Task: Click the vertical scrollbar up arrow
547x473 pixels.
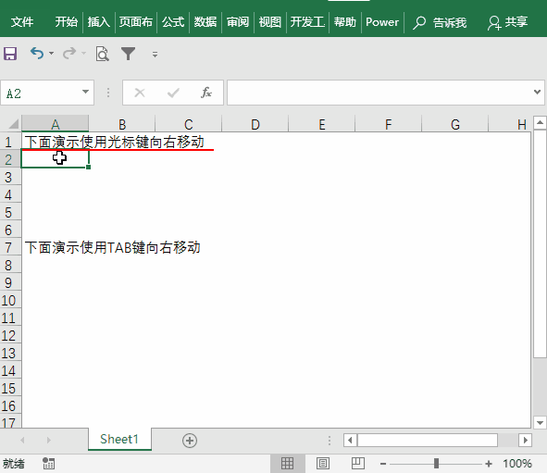Action: click(540, 122)
